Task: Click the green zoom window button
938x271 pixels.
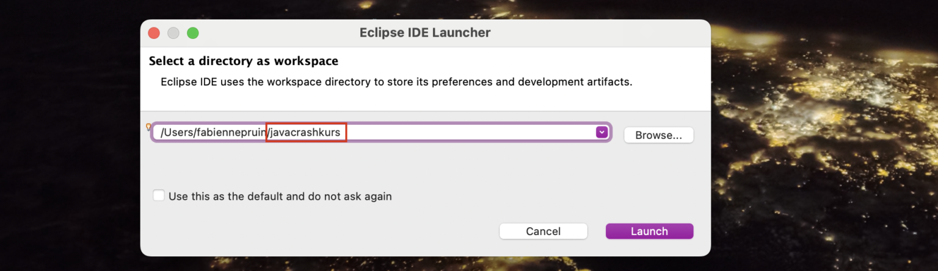Action: coord(193,33)
